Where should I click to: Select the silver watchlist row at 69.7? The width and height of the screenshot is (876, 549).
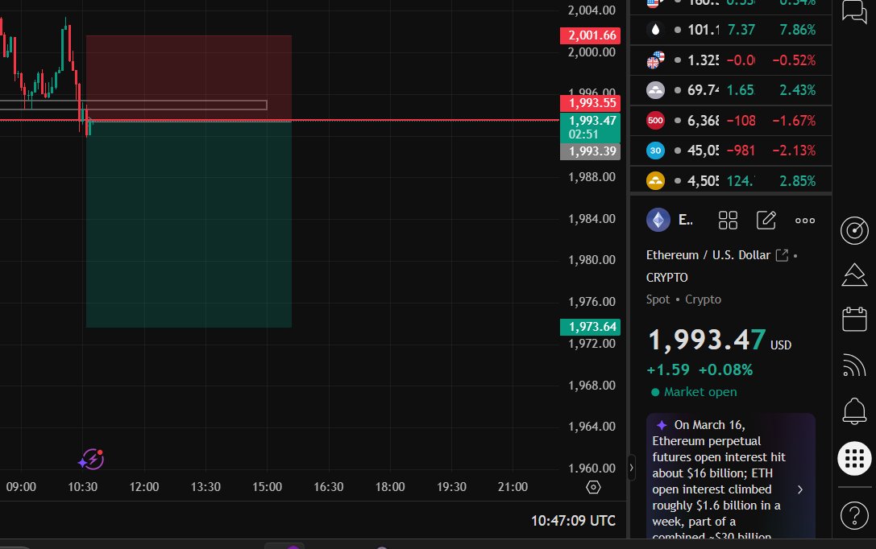(x=731, y=90)
